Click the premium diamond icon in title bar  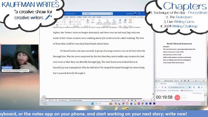point(139,14)
